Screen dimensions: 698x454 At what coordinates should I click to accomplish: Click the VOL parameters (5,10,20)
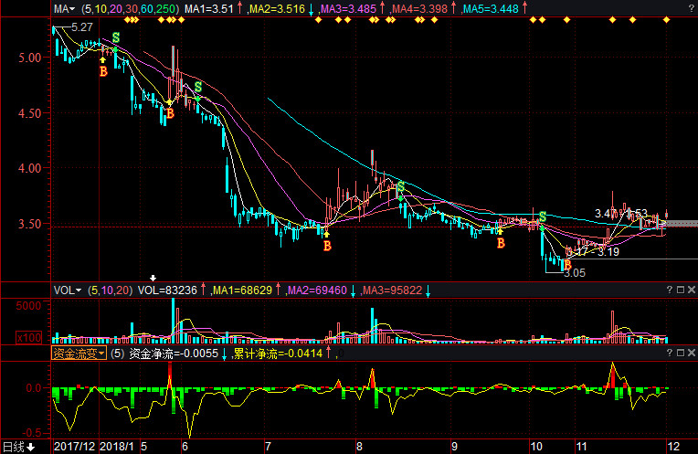coord(110,290)
